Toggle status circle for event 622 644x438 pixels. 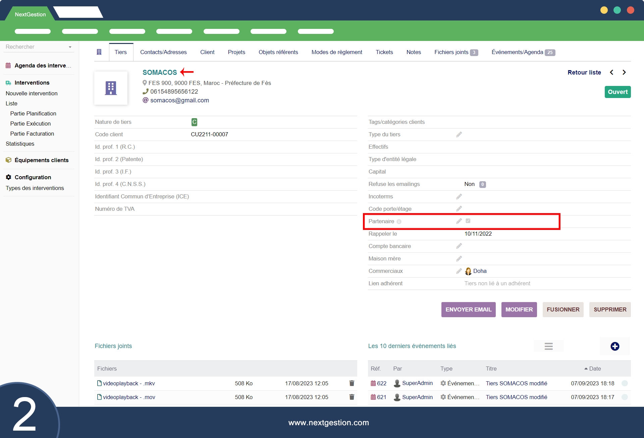tap(624, 383)
